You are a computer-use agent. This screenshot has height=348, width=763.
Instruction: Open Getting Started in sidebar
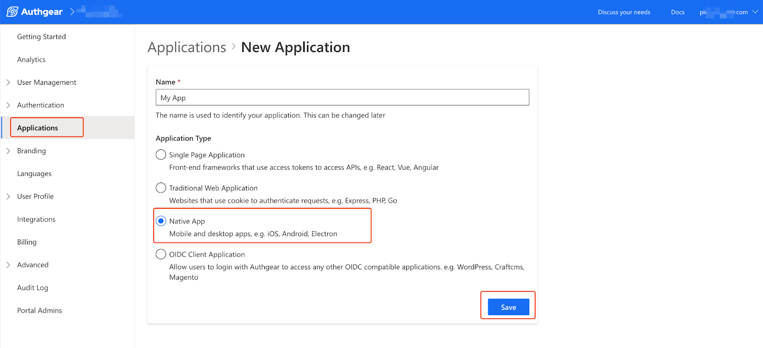coord(41,37)
